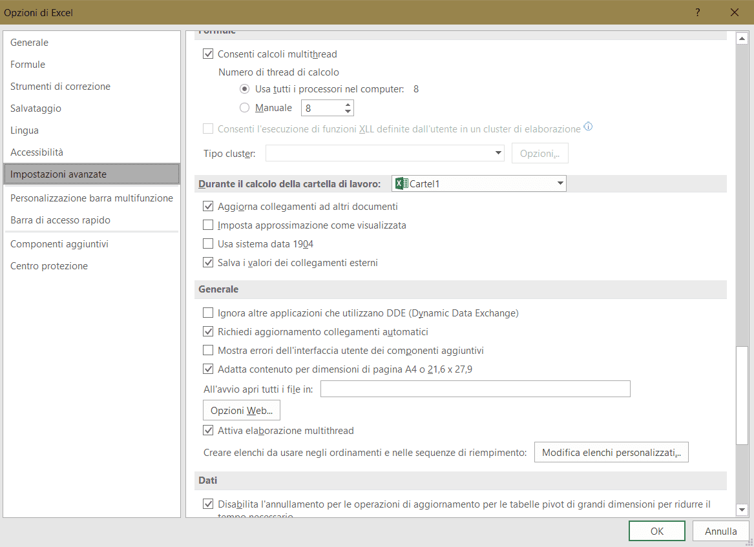Viewport: 754px width, 547px height.
Task: Open the Cartel1 workbook dropdown
Action: [x=560, y=184]
